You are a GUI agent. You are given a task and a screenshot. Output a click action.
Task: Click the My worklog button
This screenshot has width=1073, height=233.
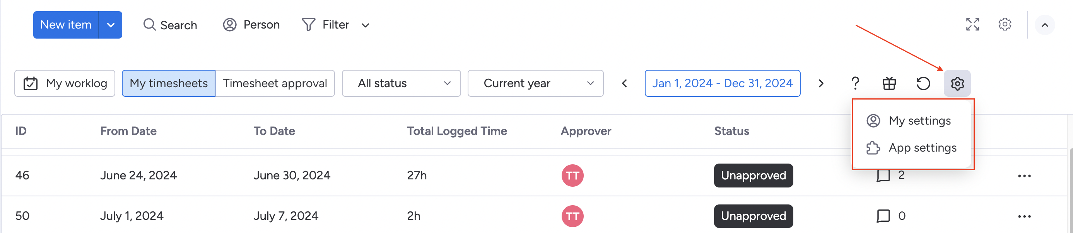point(65,83)
